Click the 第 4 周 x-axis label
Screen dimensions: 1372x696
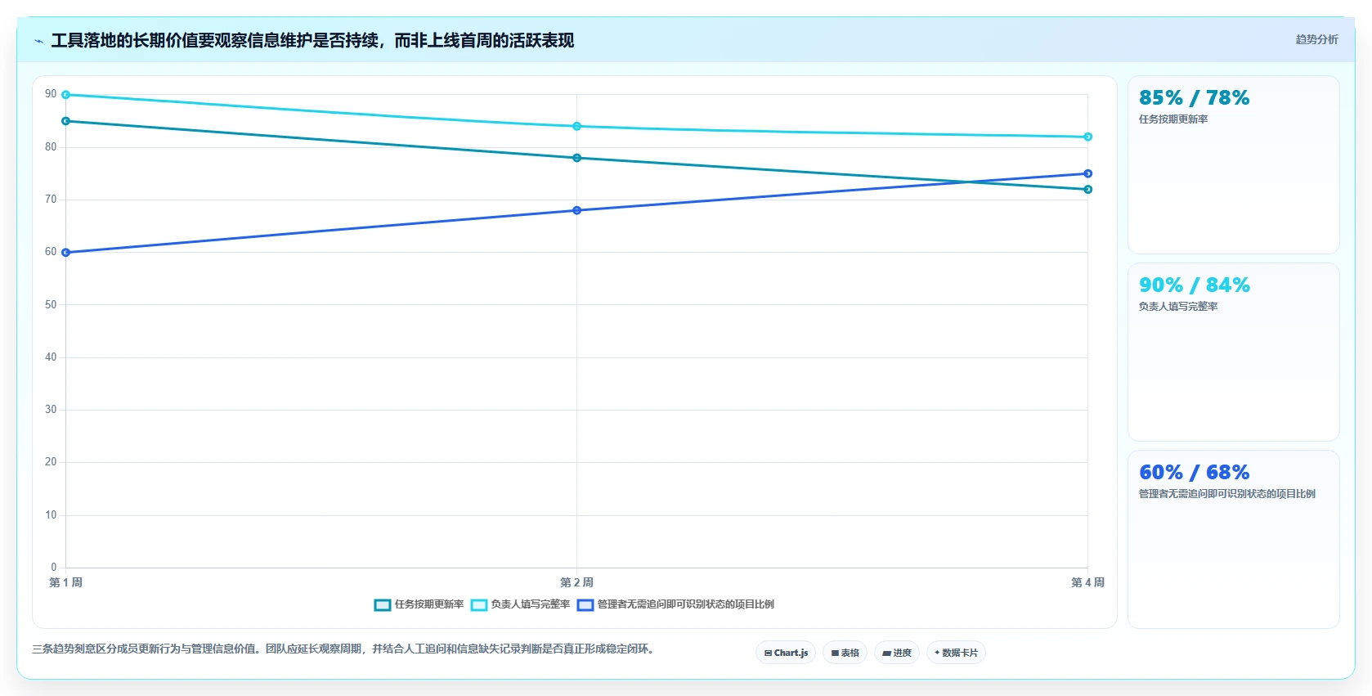(1087, 582)
